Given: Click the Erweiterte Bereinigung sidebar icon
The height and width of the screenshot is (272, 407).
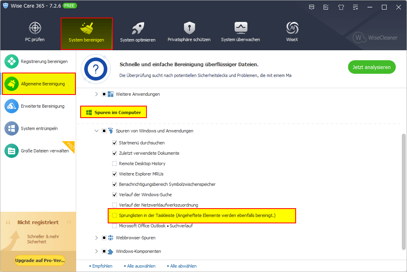Looking at the screenshot, I should coord(12,106).
